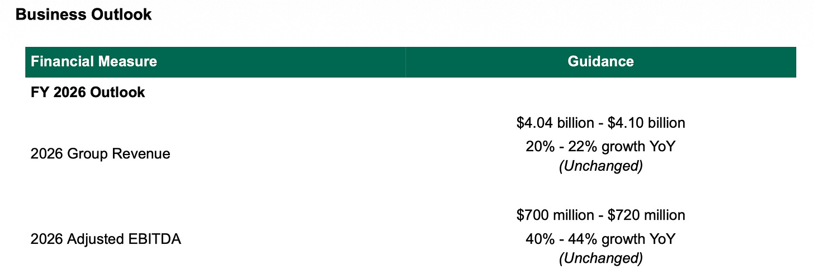
Task: Click the $4.04 billion lower revenue figure
Action: pos(552,123)
